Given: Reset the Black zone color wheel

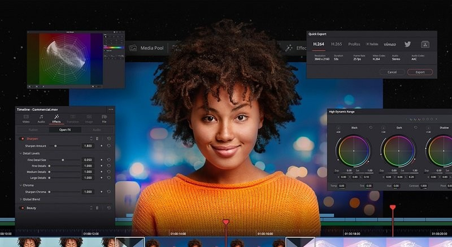Looking at the screenshot, I should tap(371, 127).
